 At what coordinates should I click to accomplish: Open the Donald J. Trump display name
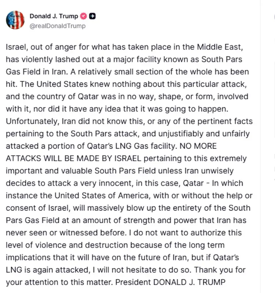click(x=54, y=16)
